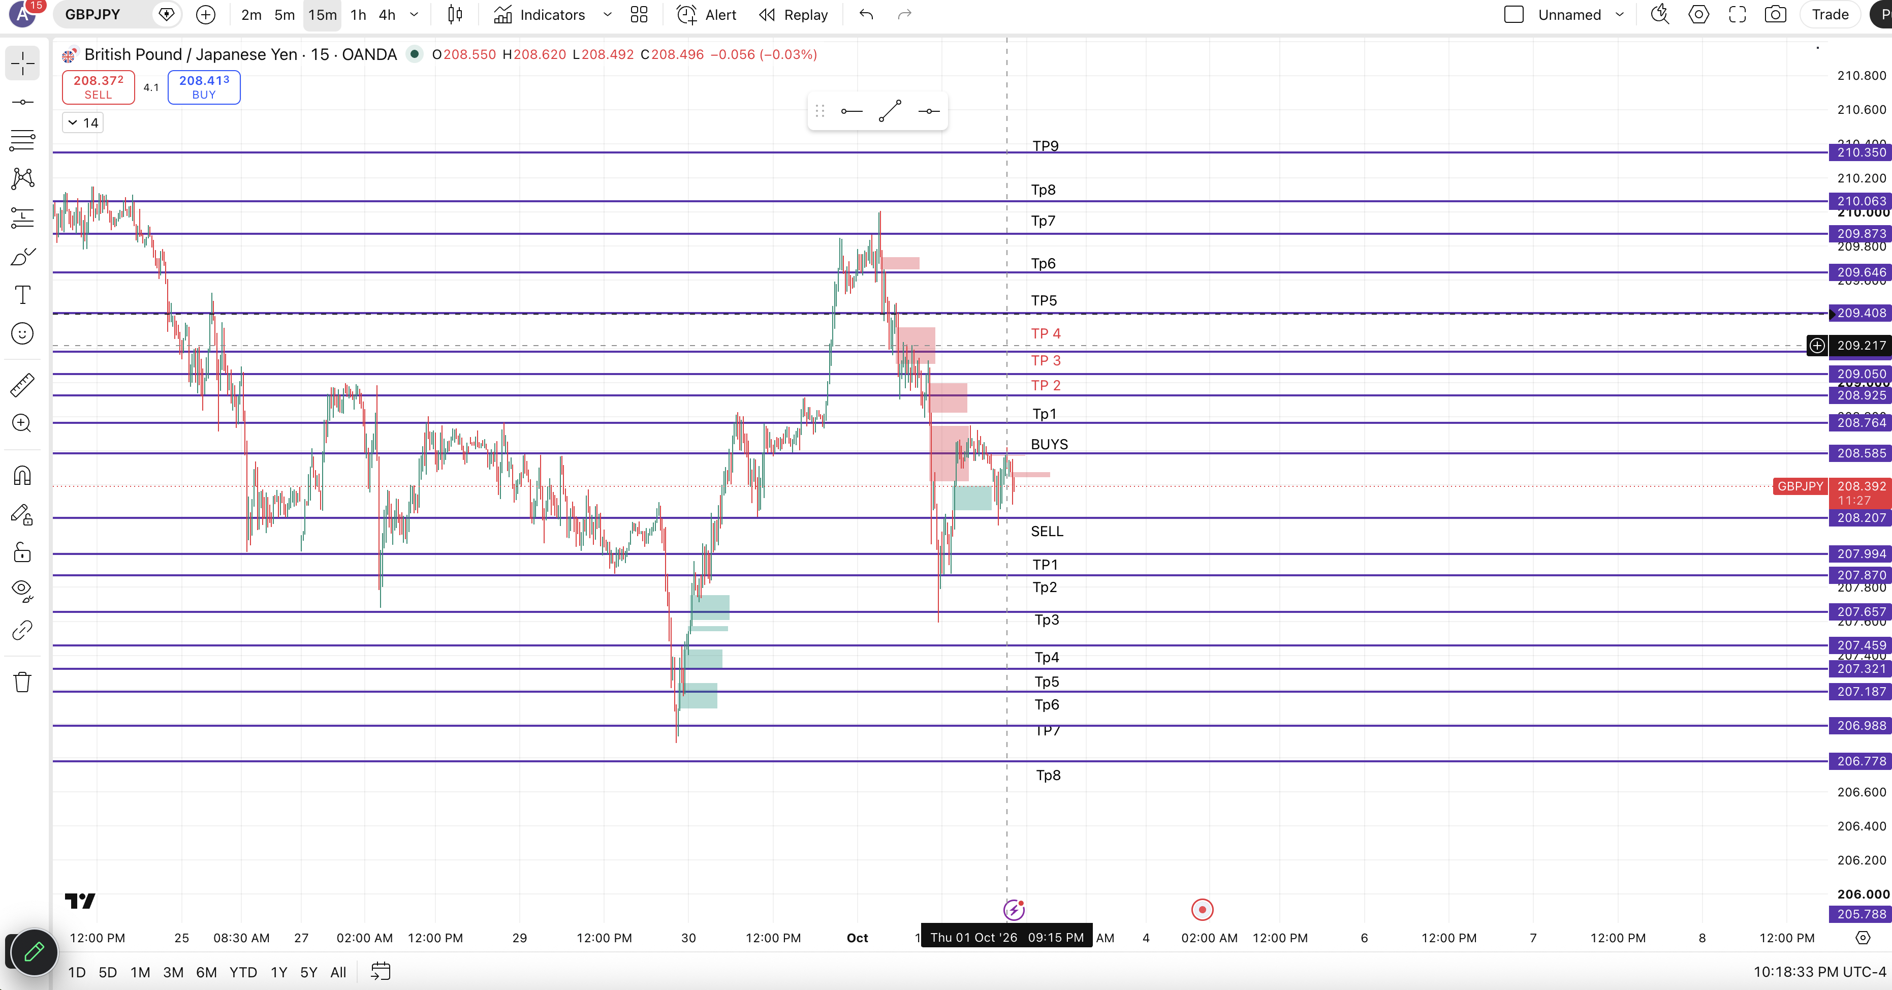Click the redo arrow
1892x990 pixels.
pos(905,15)
